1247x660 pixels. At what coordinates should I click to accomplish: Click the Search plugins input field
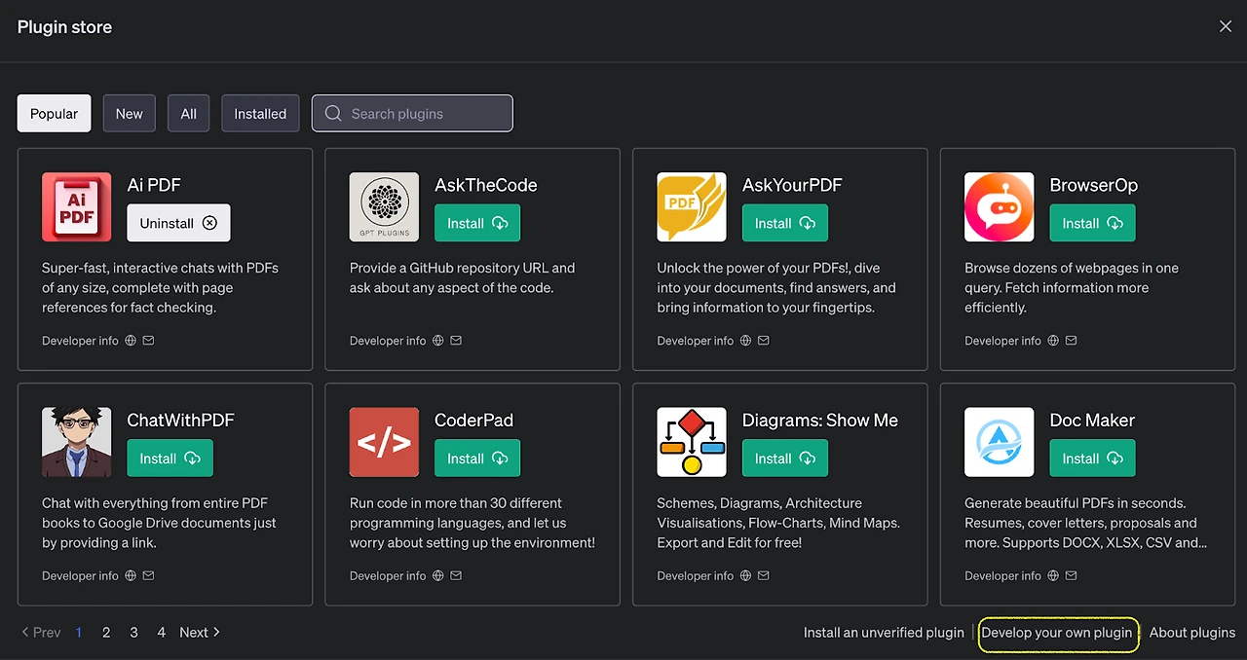(x=412, y=114)
